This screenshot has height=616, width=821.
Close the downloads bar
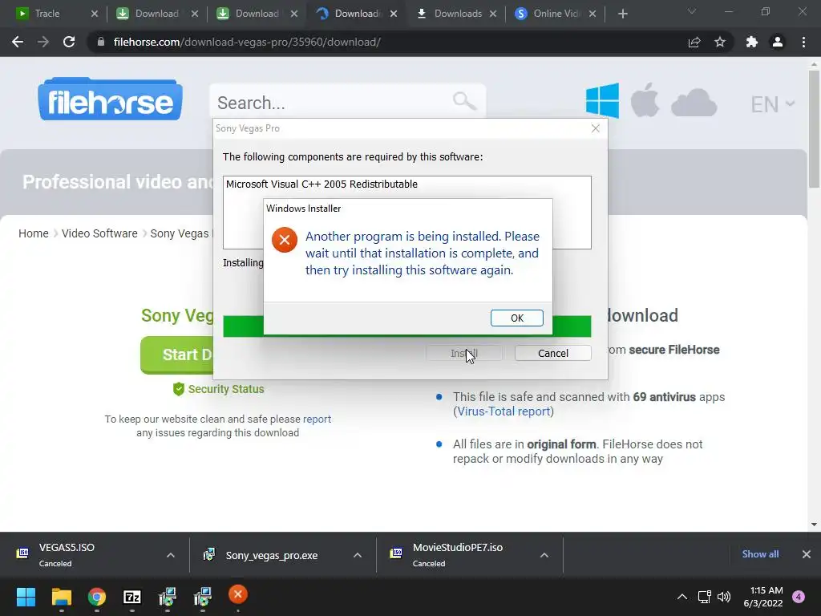[807, 554]
